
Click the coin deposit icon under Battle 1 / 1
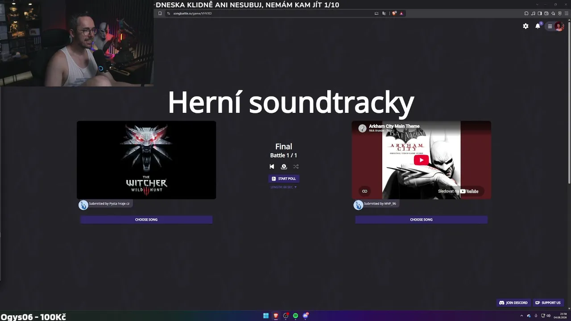[x=284, y=167]
